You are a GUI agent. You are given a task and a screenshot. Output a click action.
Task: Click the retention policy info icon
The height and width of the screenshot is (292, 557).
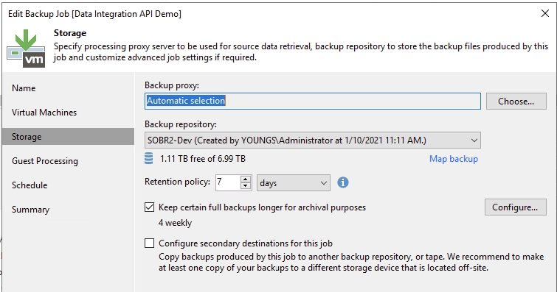pyautogui.click(x=343, y=182)
